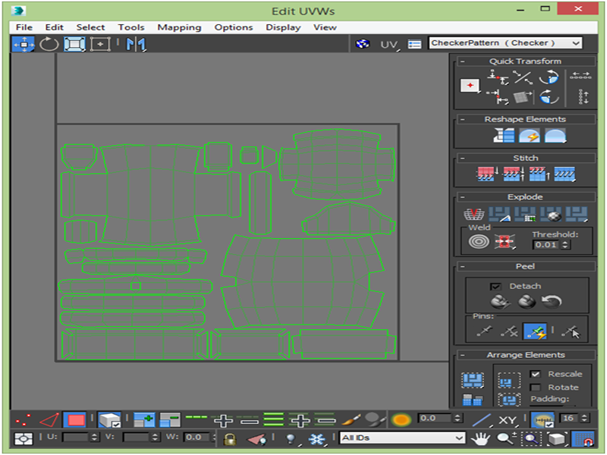The height and width of the screenshot is (455, 607).
Task: Select the Rotate tool in toolbar
Action: coord(49,44)
